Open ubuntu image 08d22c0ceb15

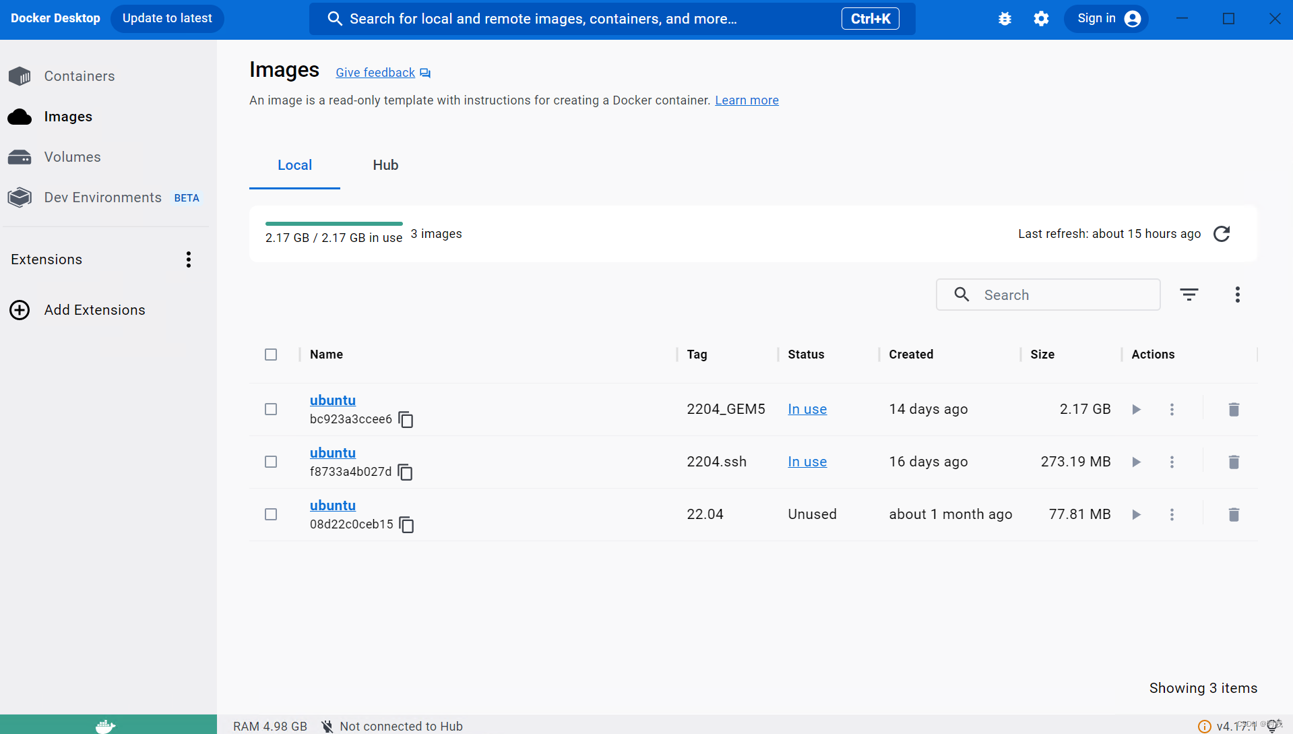click(333, 506)
